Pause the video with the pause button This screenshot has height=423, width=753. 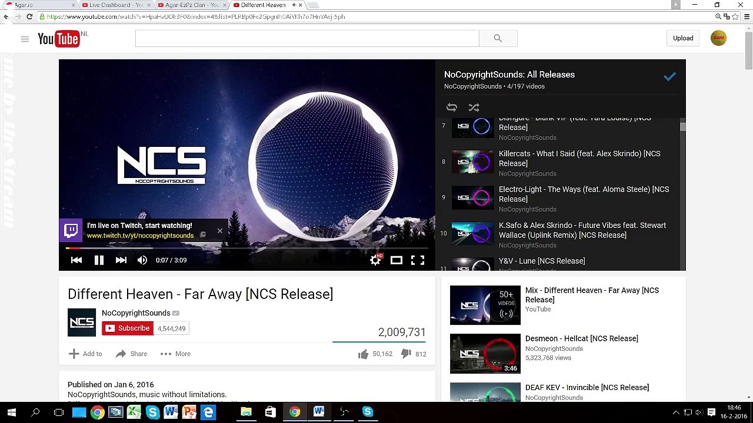tap(99, 260)
